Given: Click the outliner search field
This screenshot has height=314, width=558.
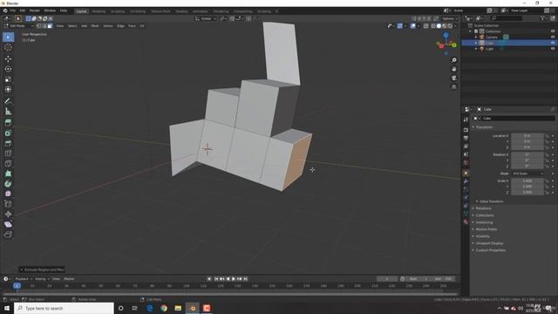Looking at the screenshot, I should (507, 18).
